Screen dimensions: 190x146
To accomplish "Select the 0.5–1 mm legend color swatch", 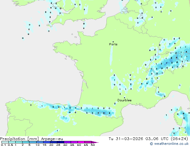I will (x=12, y=142).
